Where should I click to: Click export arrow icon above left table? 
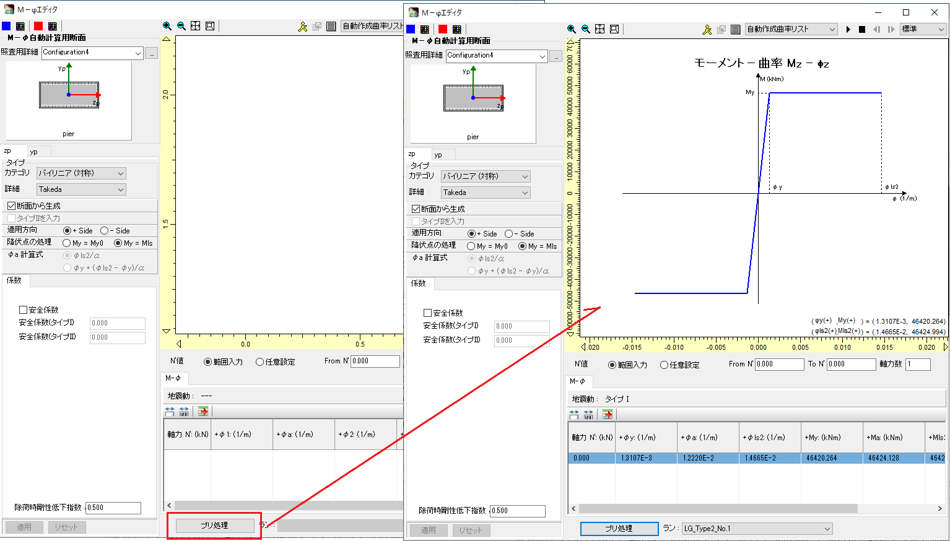(x=203, y=411)
